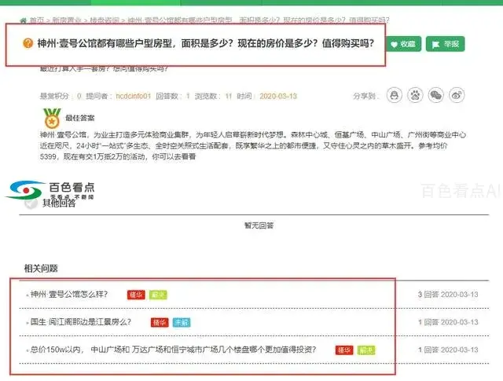Share to QQ via penguin icon
Viewport: 503px width, 381px height.
click(x=395, y=95)
